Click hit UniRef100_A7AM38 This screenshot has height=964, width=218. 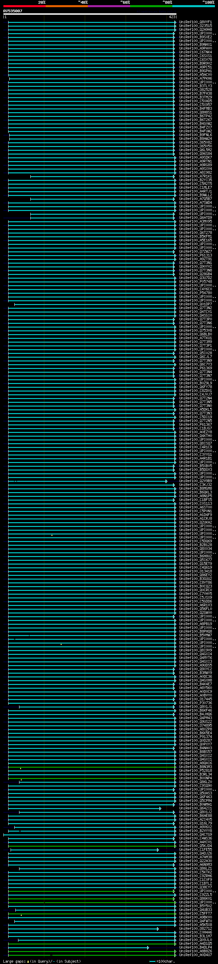pos(195,857)
